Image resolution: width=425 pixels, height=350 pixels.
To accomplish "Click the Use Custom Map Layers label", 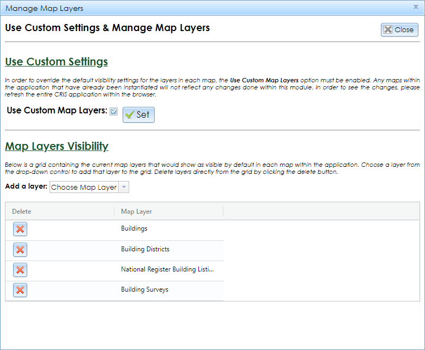I will [57, 111].
